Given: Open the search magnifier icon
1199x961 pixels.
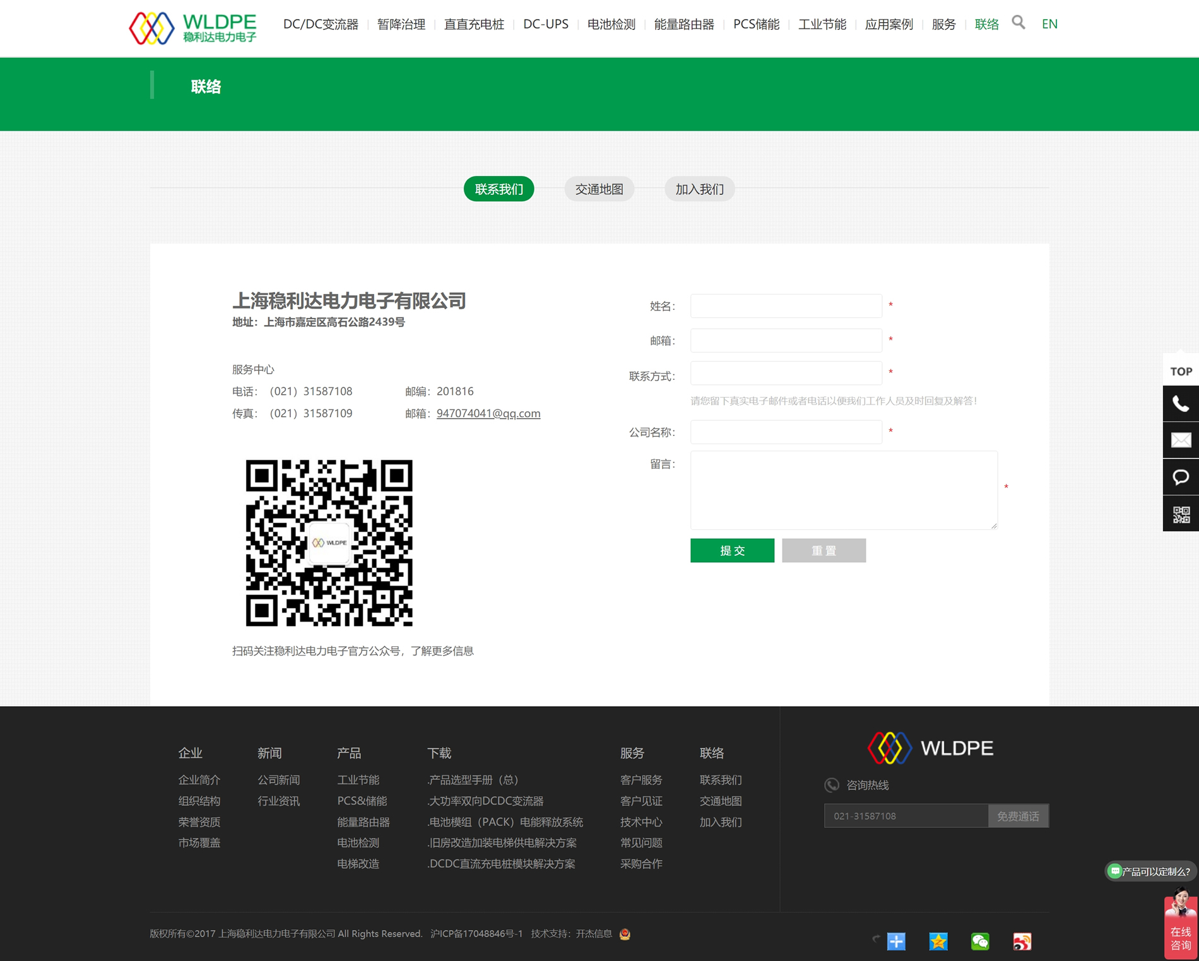Looking at the screenshot, I should coord(1018,23).
